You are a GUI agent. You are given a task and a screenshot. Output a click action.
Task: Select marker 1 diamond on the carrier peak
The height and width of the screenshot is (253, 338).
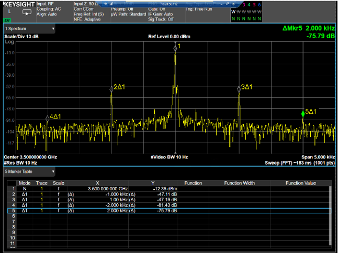(x=175, y=48)
